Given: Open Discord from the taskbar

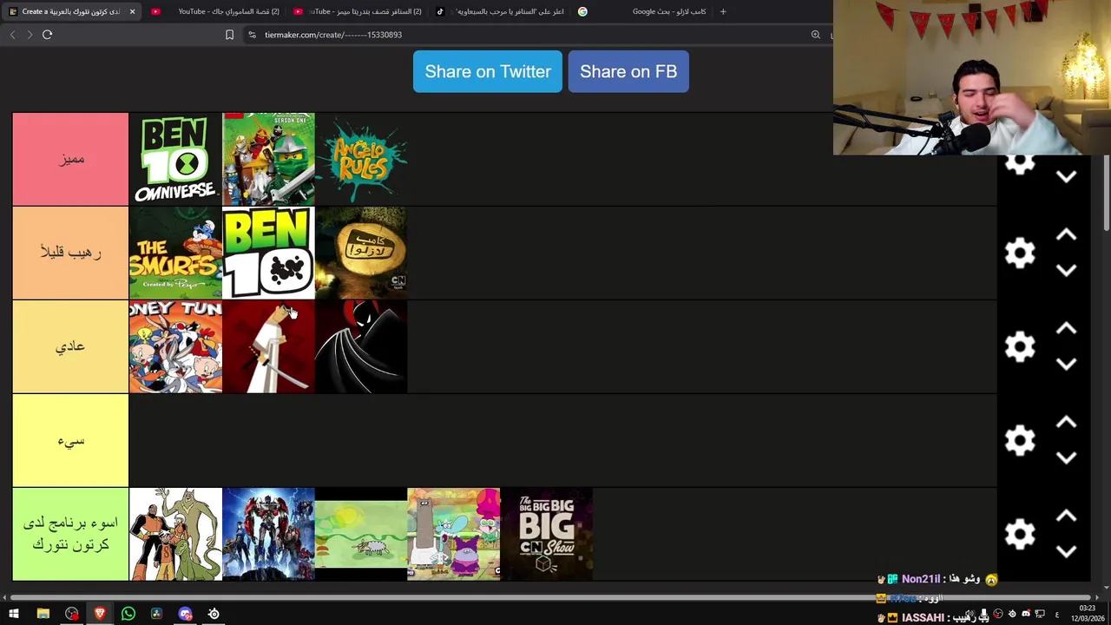Looking at the screenshot, I should pos(185,614).
